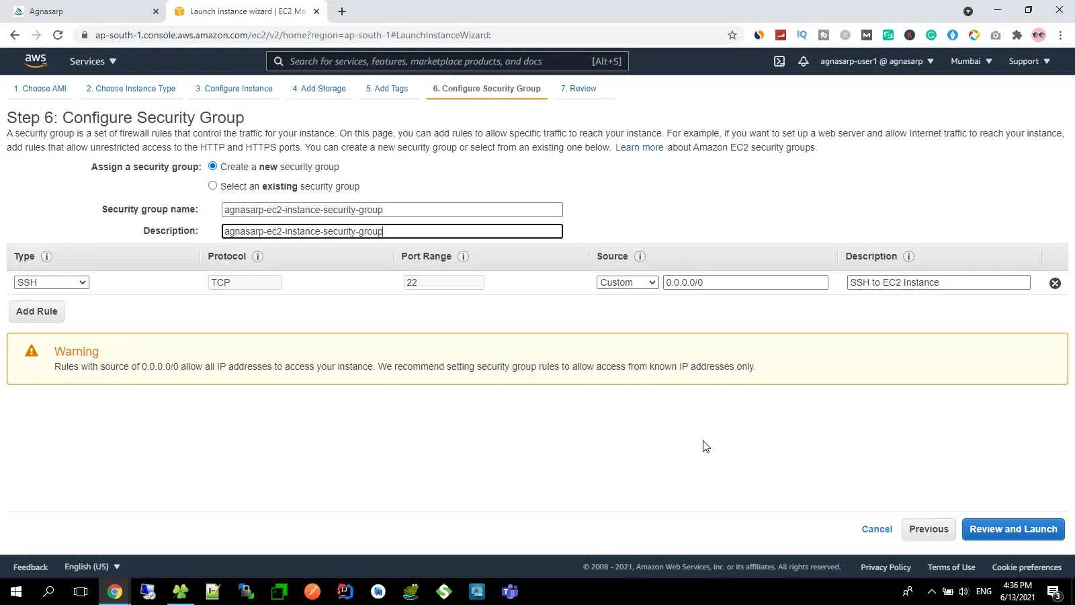Show hidden system tray icons
The height and width of the screenshot is (605, 1075).
pos(931,592)
